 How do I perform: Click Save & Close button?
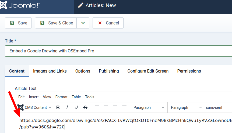pyautogui.click(x=56, y=23)
